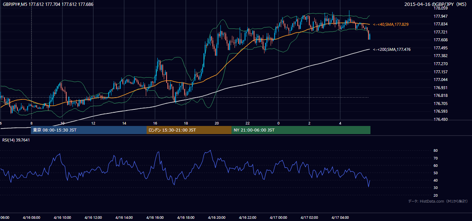Click bottom time label 4/16 08:00

(31, 218)
